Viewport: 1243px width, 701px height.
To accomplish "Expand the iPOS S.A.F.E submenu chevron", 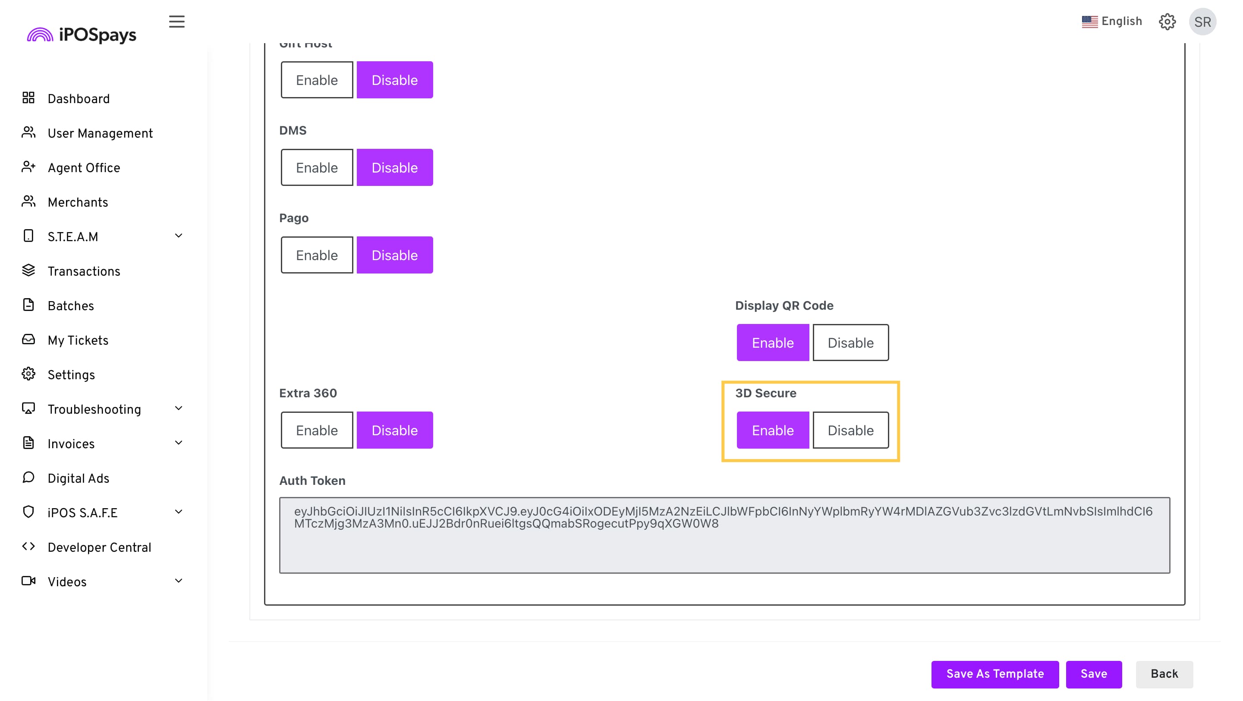I will click(x=179, y=512).
